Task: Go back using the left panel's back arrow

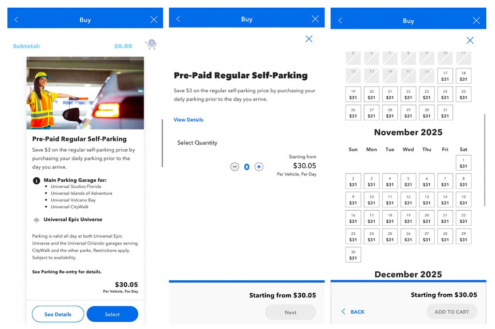Action: click(x=16, y=20)
